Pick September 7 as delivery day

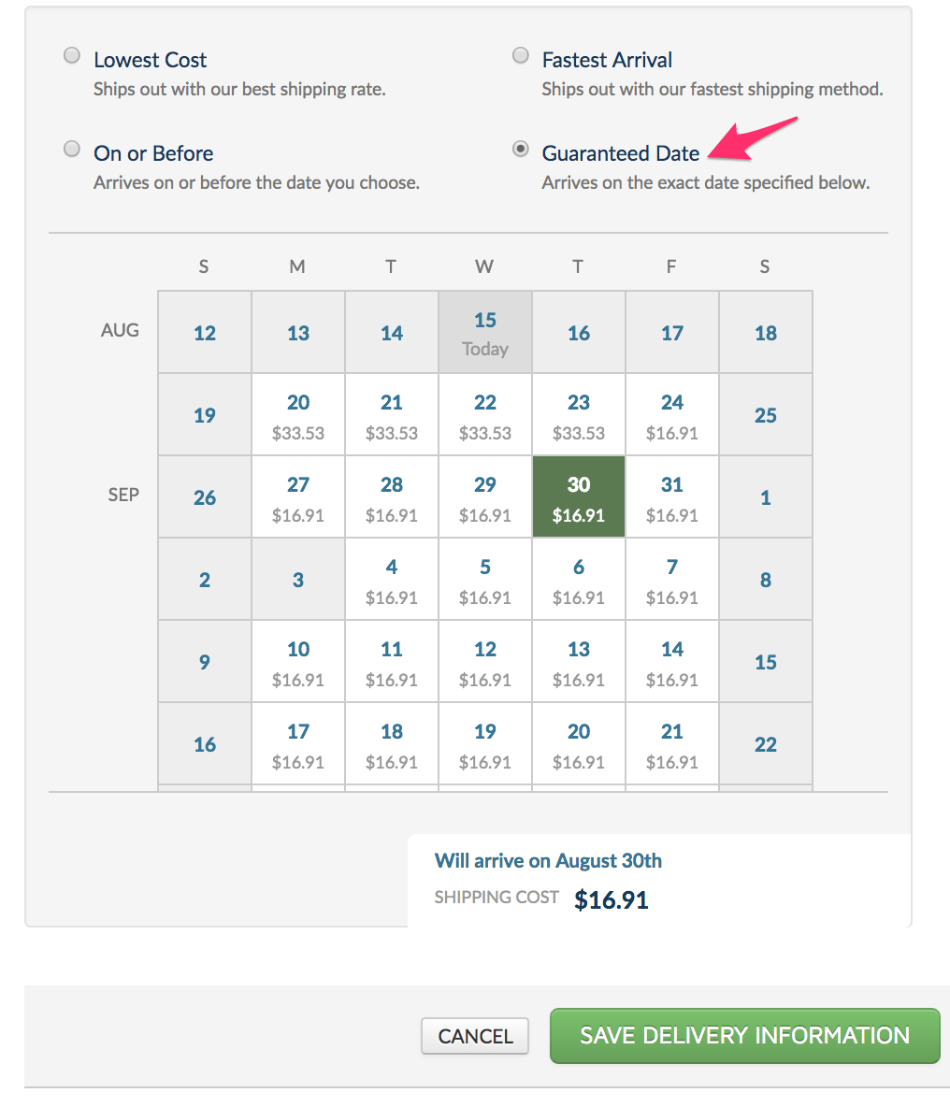671,579
